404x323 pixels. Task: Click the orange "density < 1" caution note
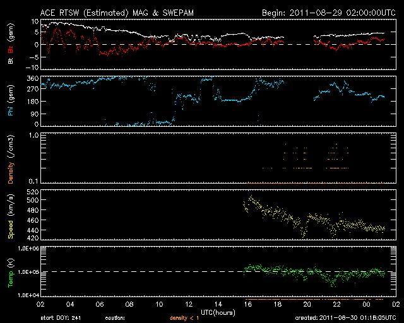point(184,318)
